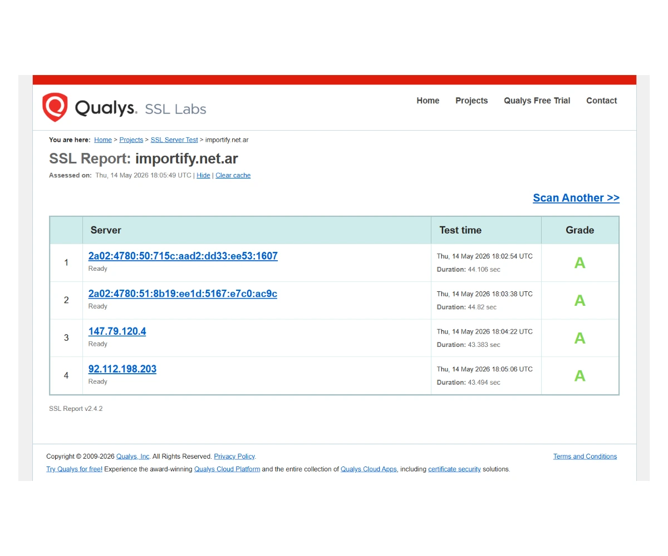Click the SSL Report importify.net.ar heading
The height and width of the screenshot is (556, 668).
tap(144, 158)
